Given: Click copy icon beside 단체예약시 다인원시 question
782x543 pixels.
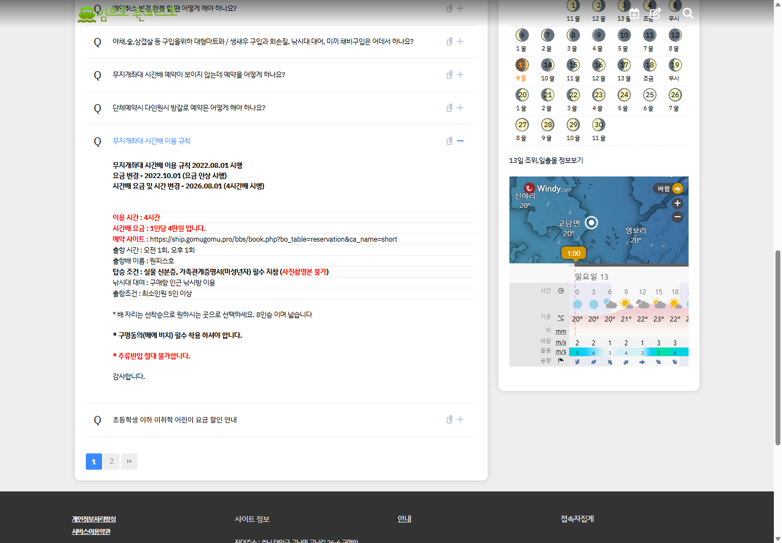Looking at the screenshot, I should coord(449,108).
